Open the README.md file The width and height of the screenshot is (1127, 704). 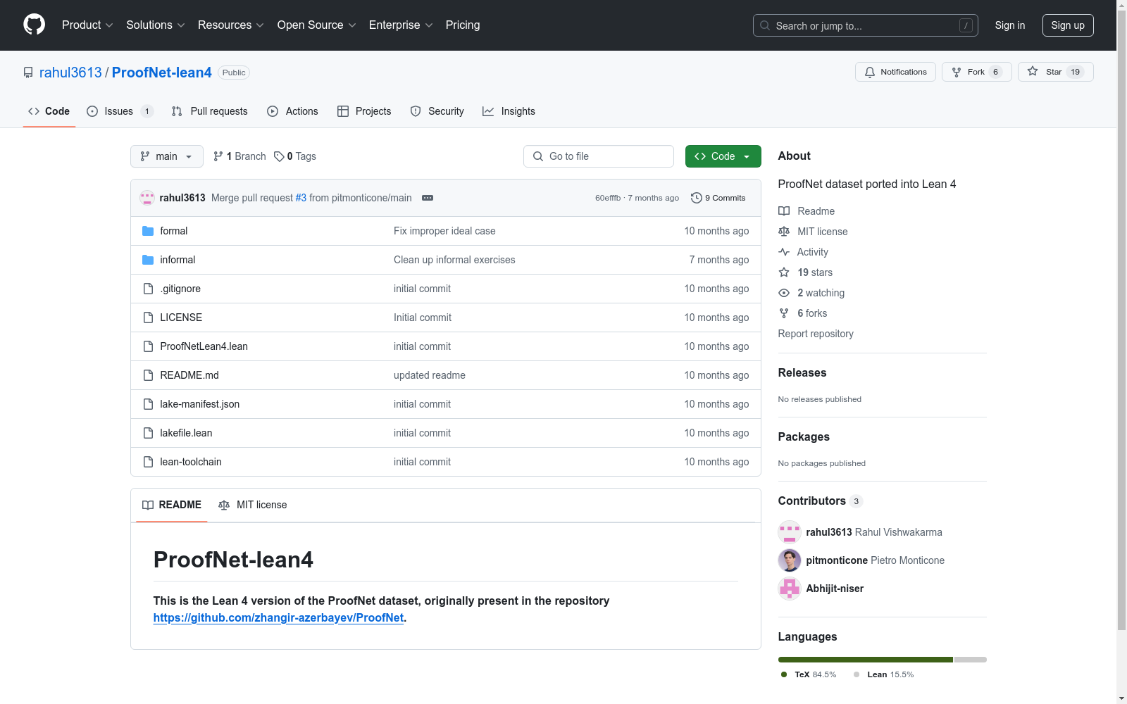point(189,375)
